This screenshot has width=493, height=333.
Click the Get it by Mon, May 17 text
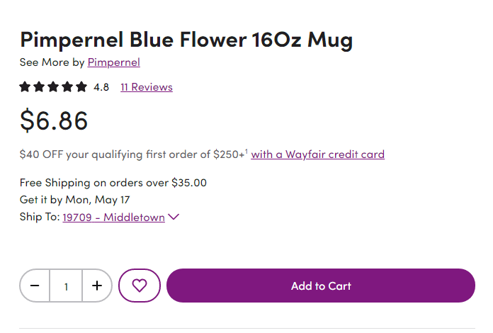(74, 200)
